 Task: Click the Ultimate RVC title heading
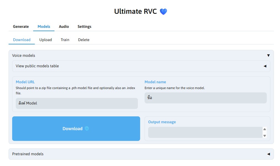click(x=135, y=11)
